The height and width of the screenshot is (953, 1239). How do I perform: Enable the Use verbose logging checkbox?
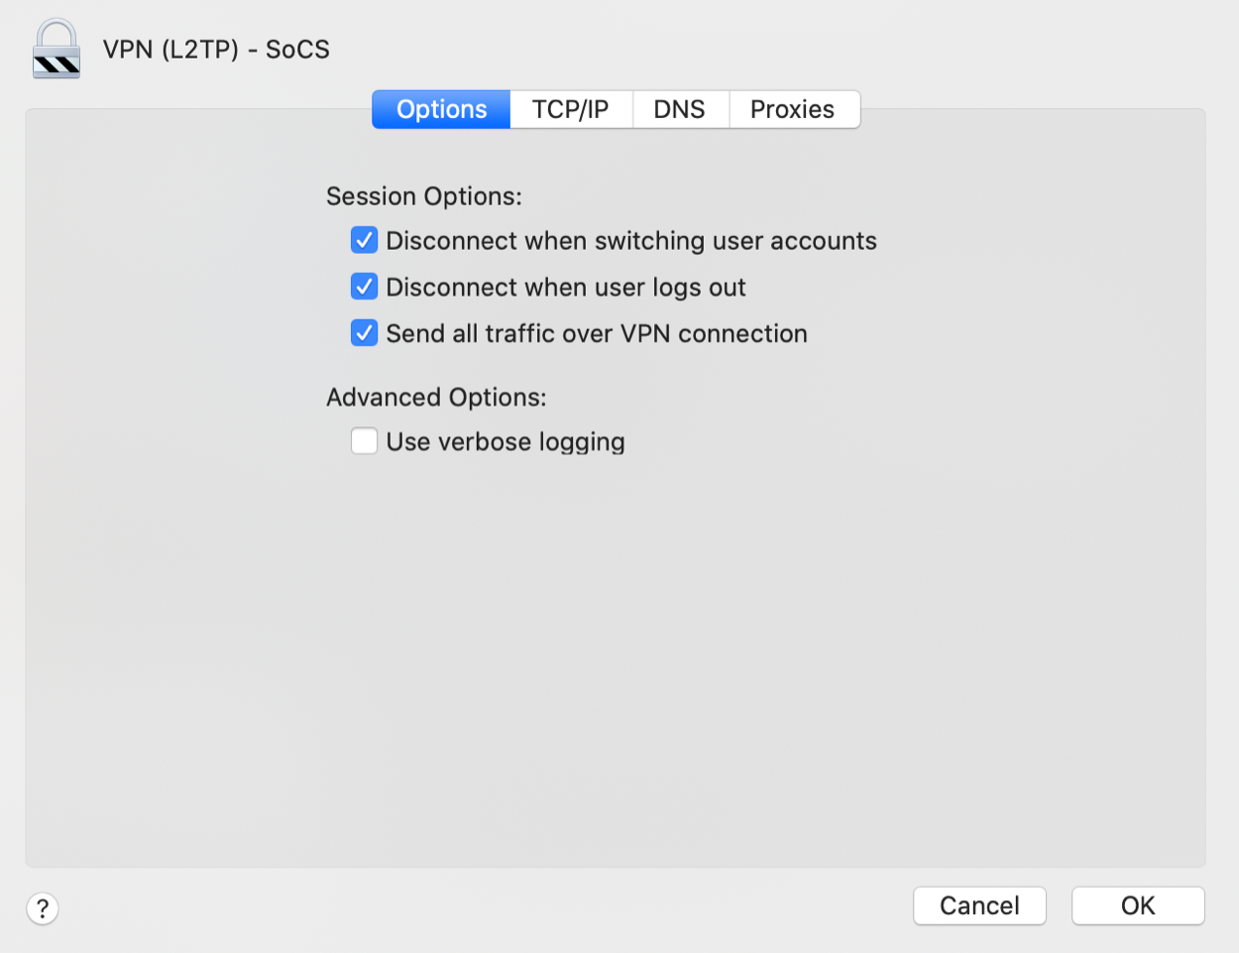[x=365, y=441]
